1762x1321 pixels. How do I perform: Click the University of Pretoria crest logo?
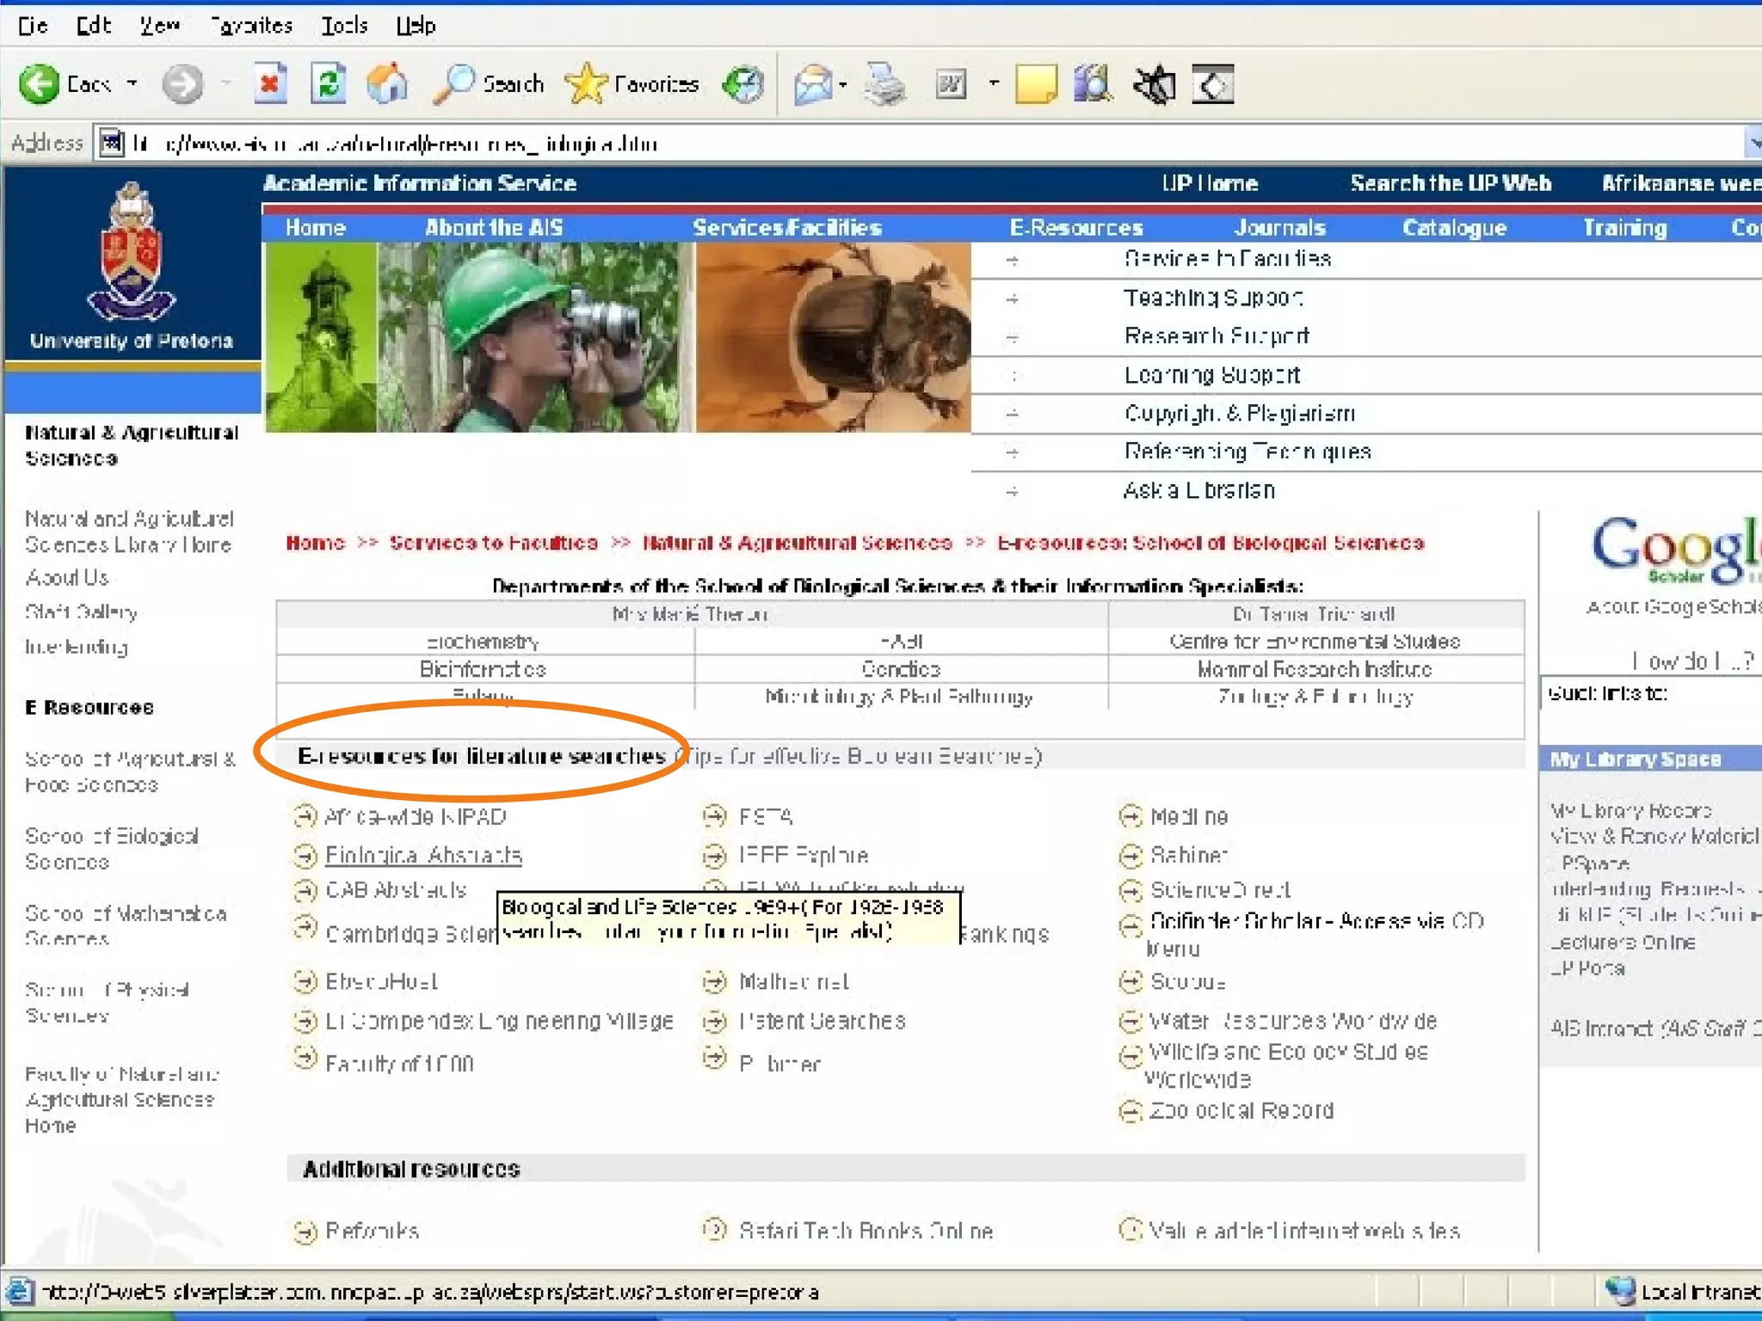(131, 254)
